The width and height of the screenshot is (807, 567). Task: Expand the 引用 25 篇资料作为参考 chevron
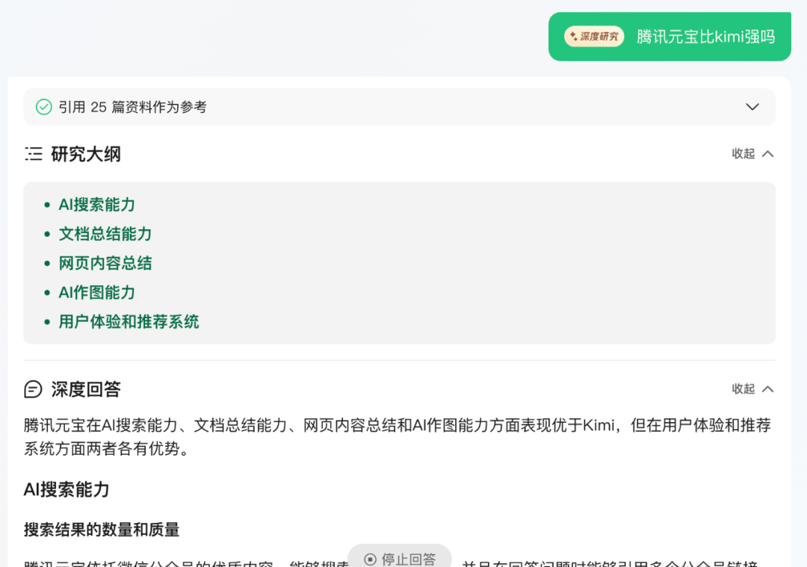coord(752,107)
